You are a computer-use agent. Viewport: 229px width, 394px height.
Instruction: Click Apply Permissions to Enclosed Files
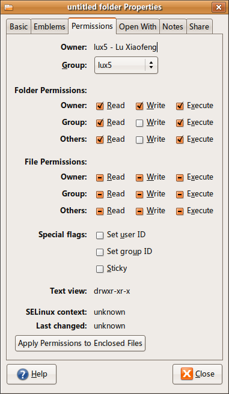pos(80,343)
